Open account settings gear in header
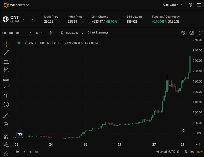 click(x=190, y=5)
